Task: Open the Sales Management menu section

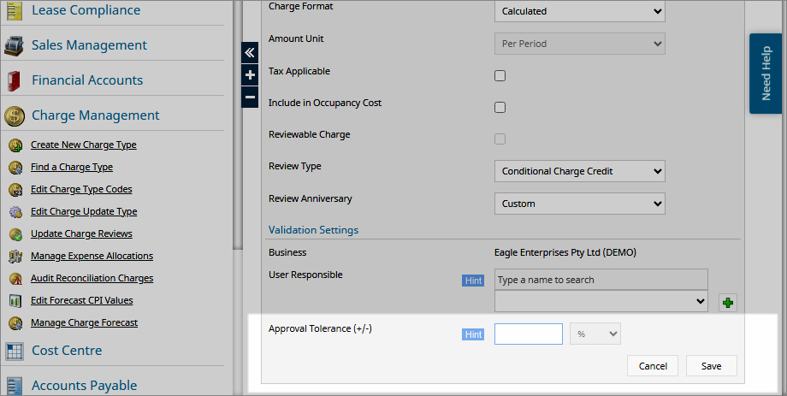Action: [89, 45]
